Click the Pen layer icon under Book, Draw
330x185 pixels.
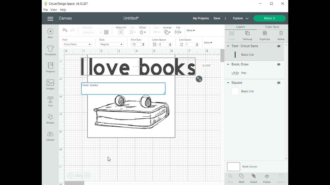235,73
